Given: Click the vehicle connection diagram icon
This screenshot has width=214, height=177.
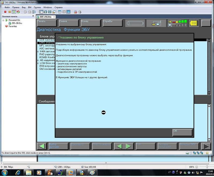Looking at the screenshot, I should click(156, 23).
